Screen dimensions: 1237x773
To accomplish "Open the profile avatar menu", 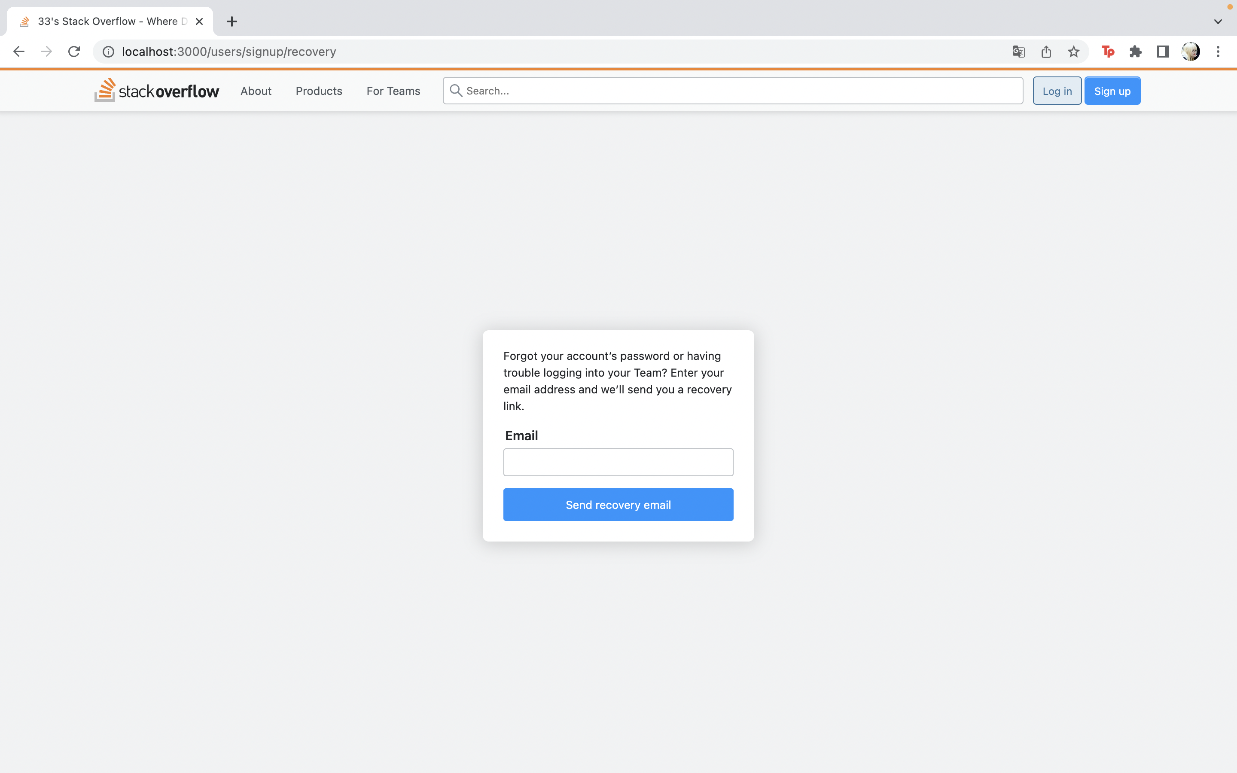I will [x=1191, y=52].
